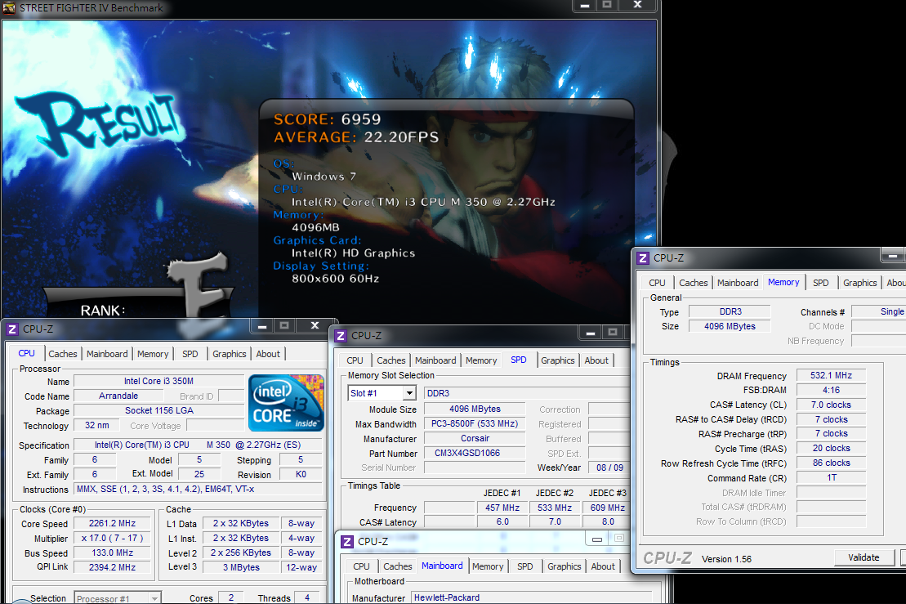Click the QPI Link value "2394.2 MHz"

pos(112,567)
